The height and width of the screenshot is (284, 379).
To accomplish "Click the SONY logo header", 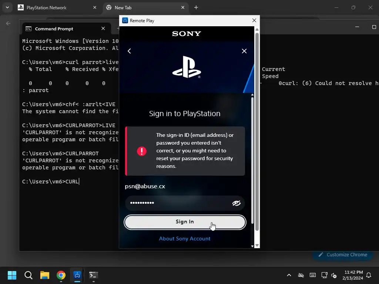I will (187, 34).
